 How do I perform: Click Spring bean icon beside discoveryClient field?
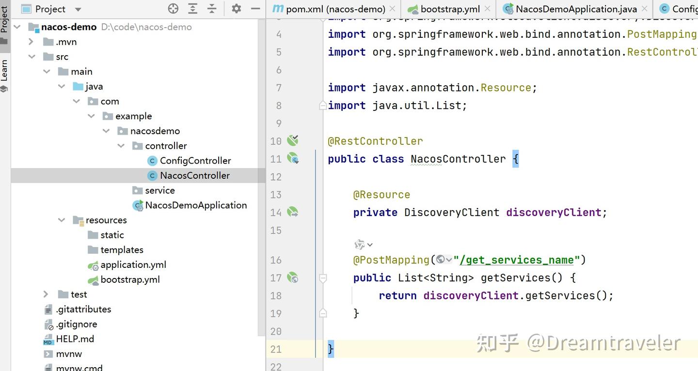point(293,212)
